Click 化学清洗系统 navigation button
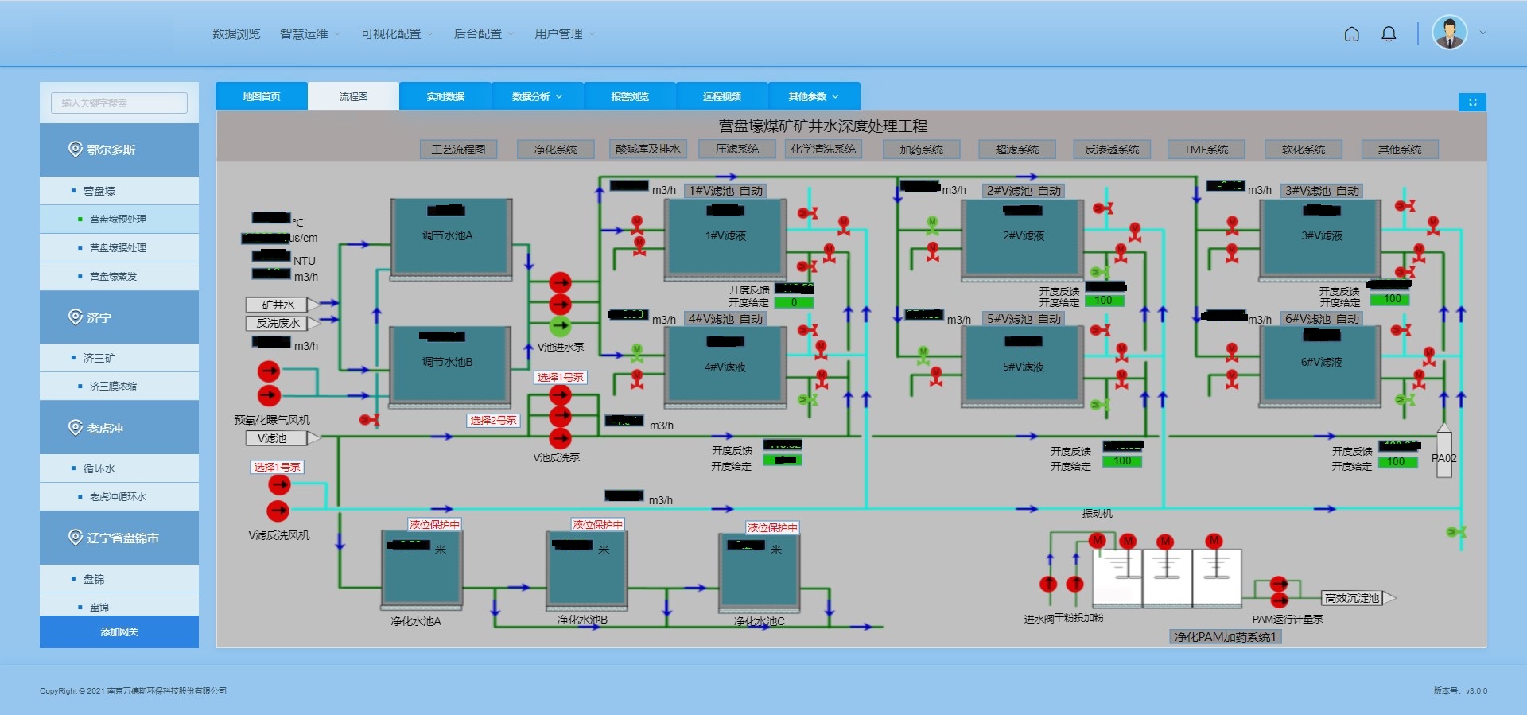Image resolution: width=1527 pixels, height=715 pixels. point(823,150)
